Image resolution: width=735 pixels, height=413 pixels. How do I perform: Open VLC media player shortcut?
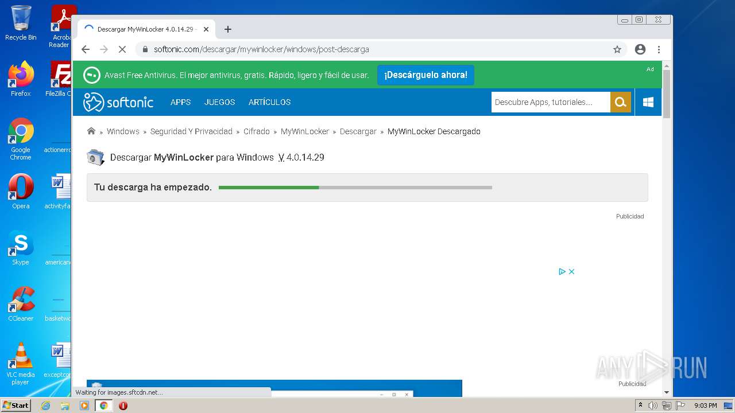[x=21, y=364]
